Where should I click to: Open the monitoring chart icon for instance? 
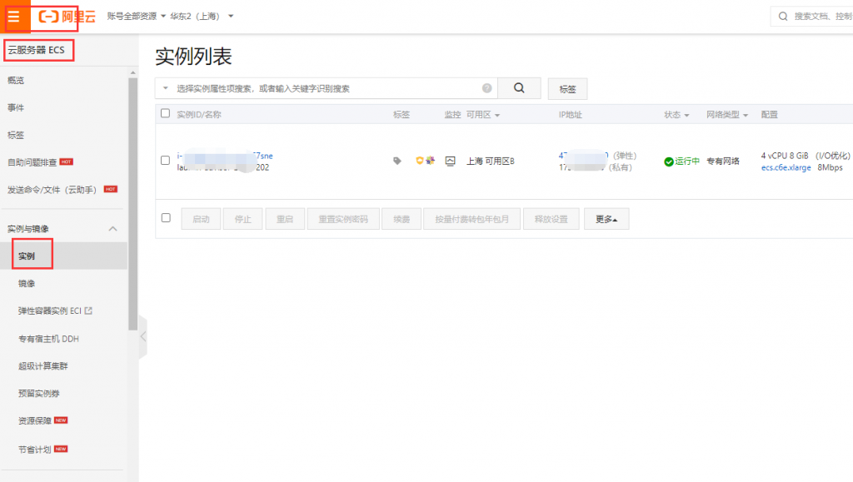tap(451, 161)
